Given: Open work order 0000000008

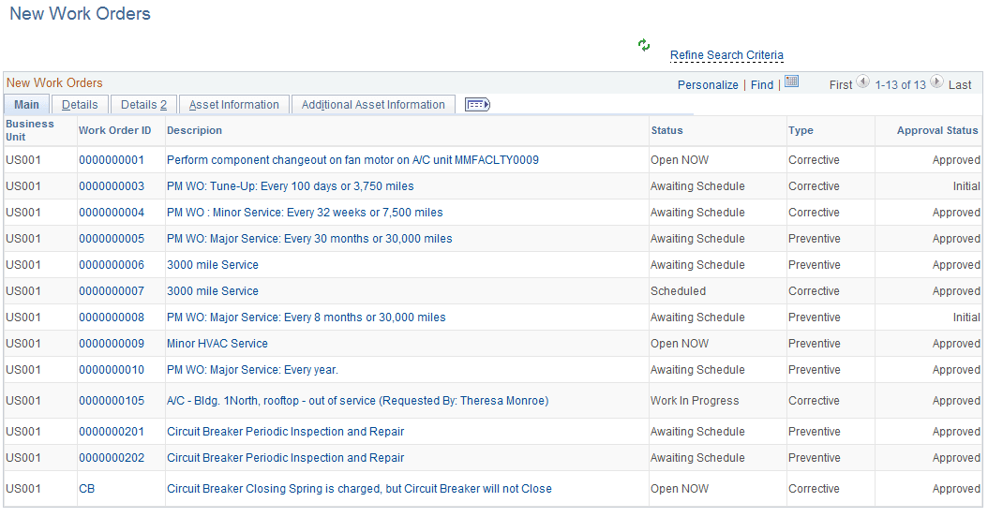Looking at the screenshot, I should [112, 318].
